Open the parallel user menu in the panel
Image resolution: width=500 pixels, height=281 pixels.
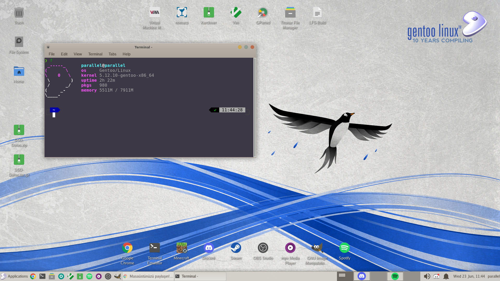pyautogui.click(x=493, y=276)
